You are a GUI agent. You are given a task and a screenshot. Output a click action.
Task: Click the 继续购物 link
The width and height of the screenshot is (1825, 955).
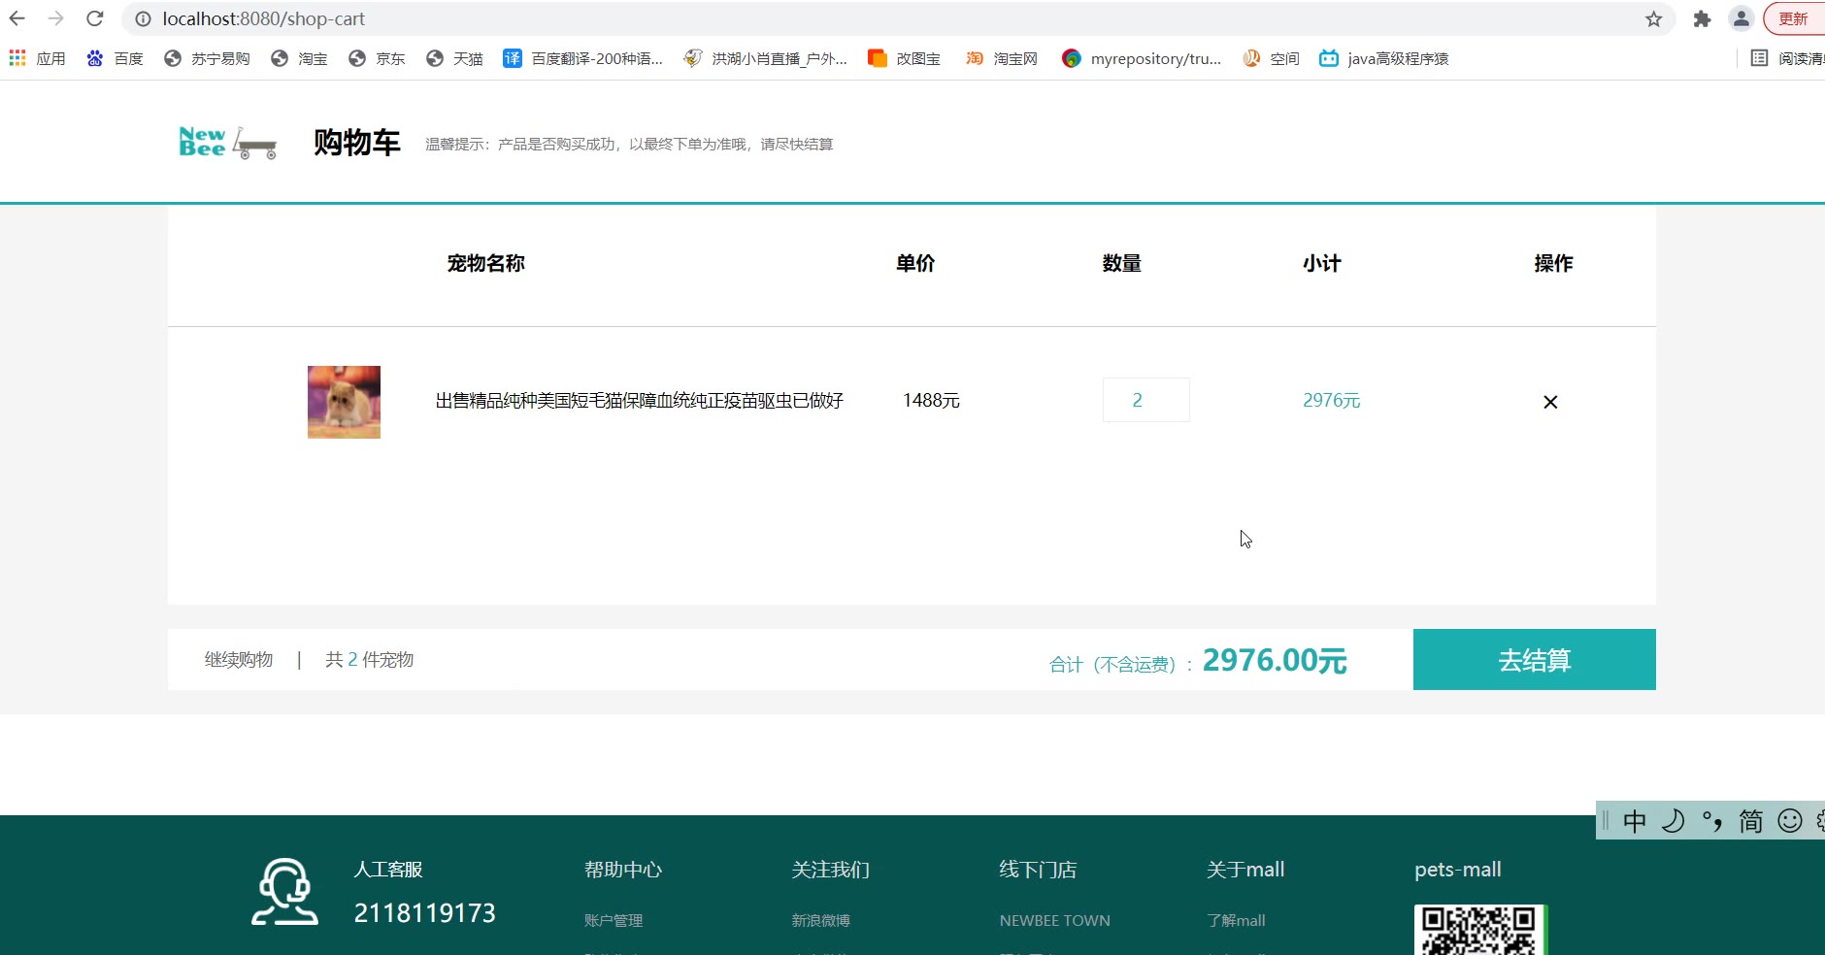(x=239, y=660)
